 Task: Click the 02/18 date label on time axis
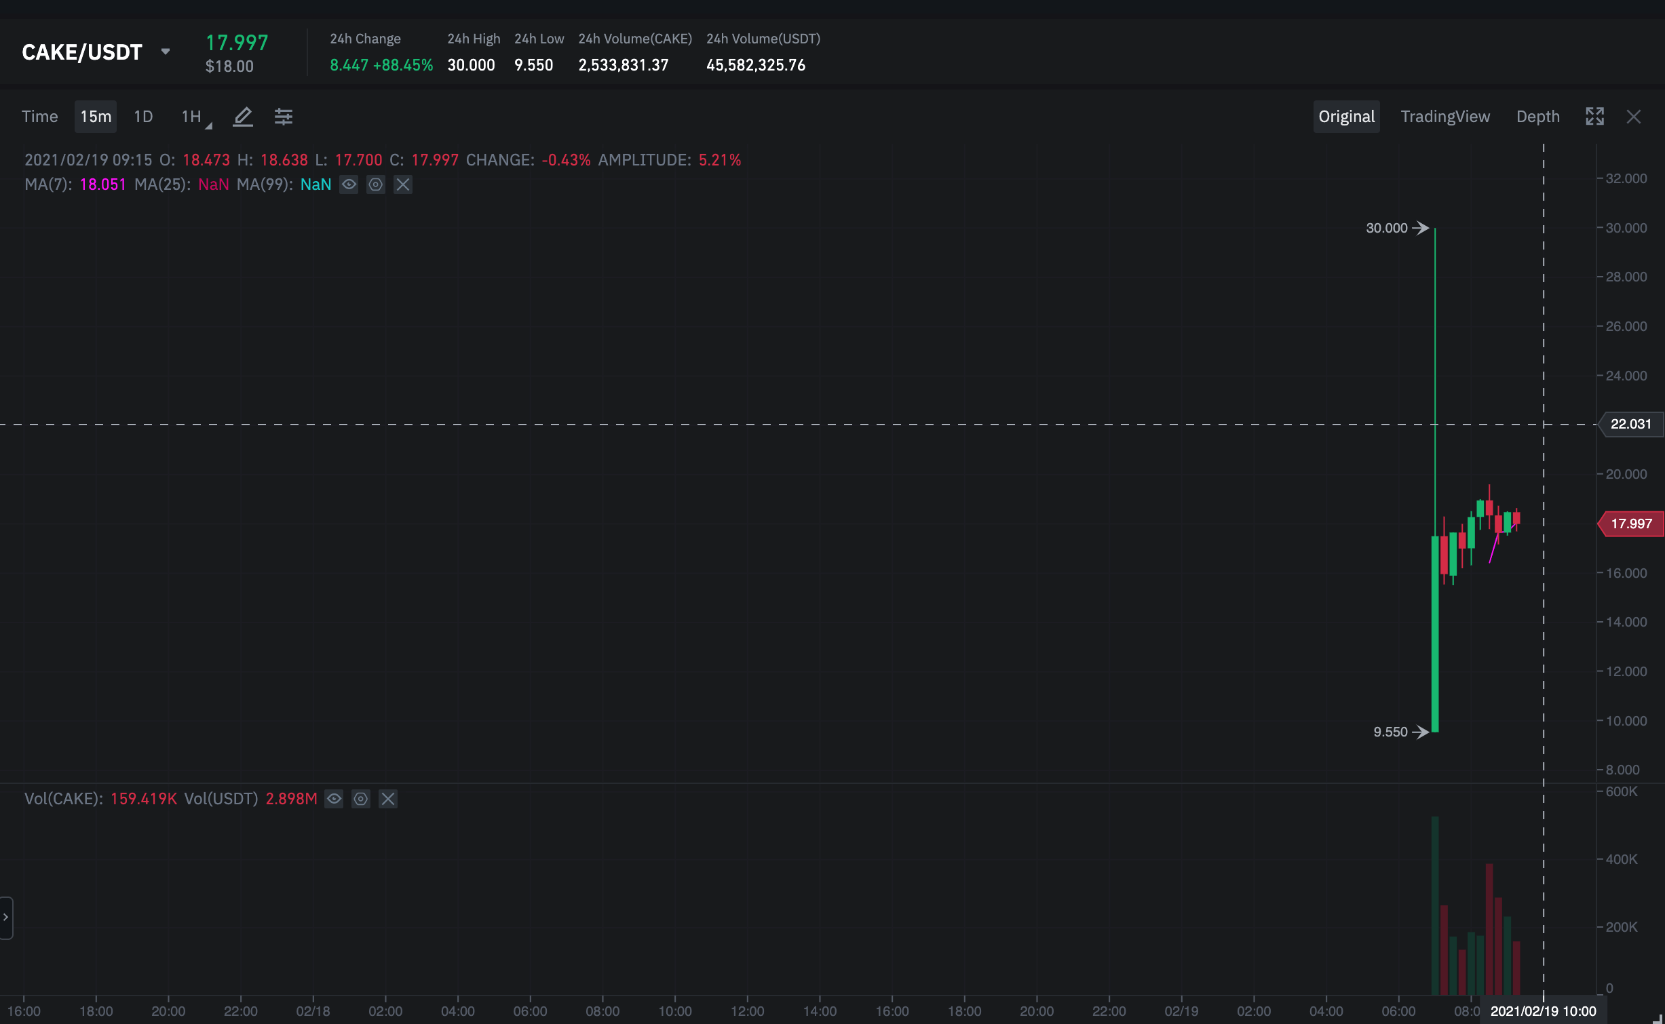pyautogui.click(x=313, y=1011)
